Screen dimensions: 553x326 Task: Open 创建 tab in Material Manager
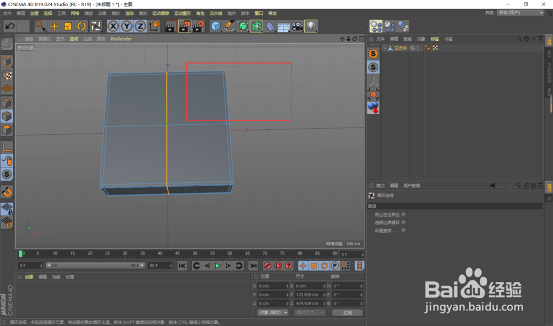click(29, 277)
